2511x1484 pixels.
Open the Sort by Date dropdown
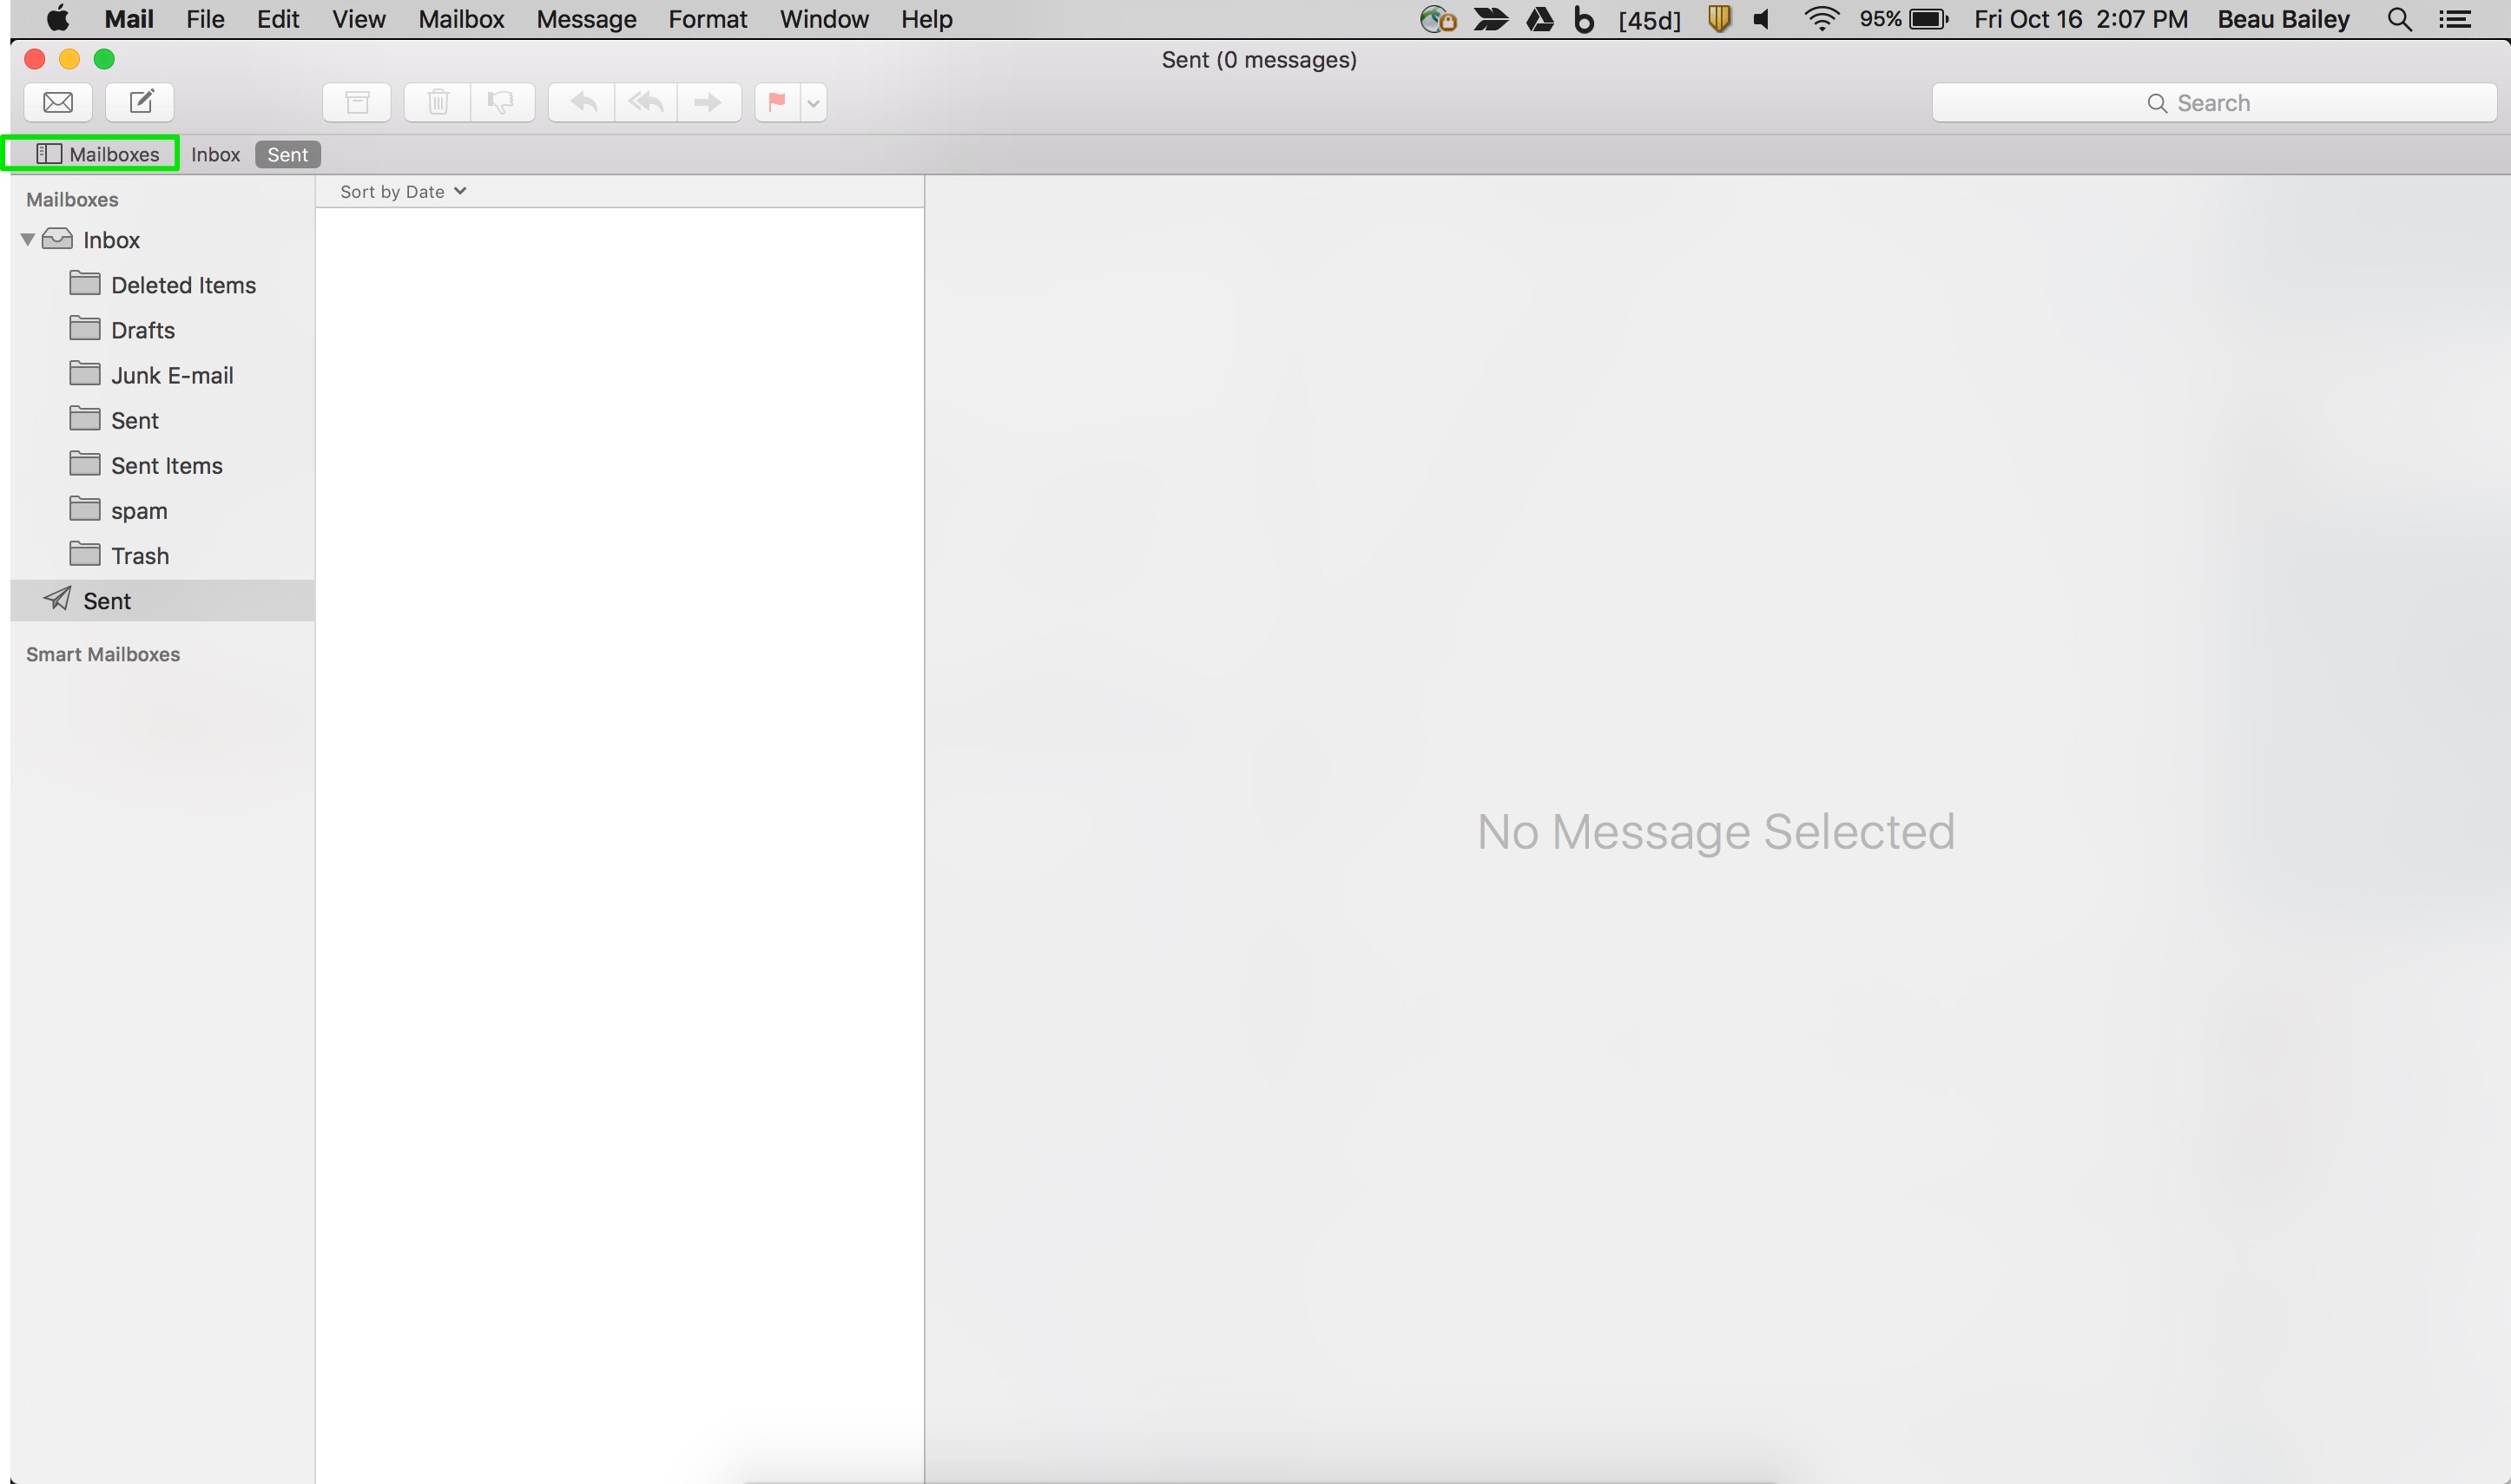pyautogui.click(x=403, y=191)
